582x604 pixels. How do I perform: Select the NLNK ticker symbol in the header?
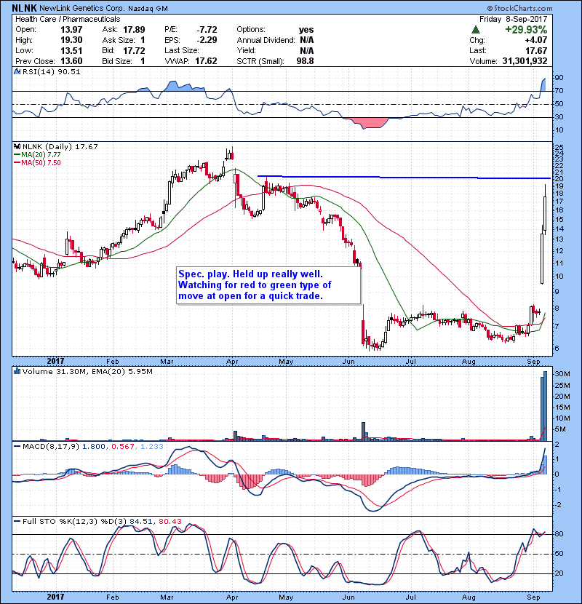tap(24, 8)
